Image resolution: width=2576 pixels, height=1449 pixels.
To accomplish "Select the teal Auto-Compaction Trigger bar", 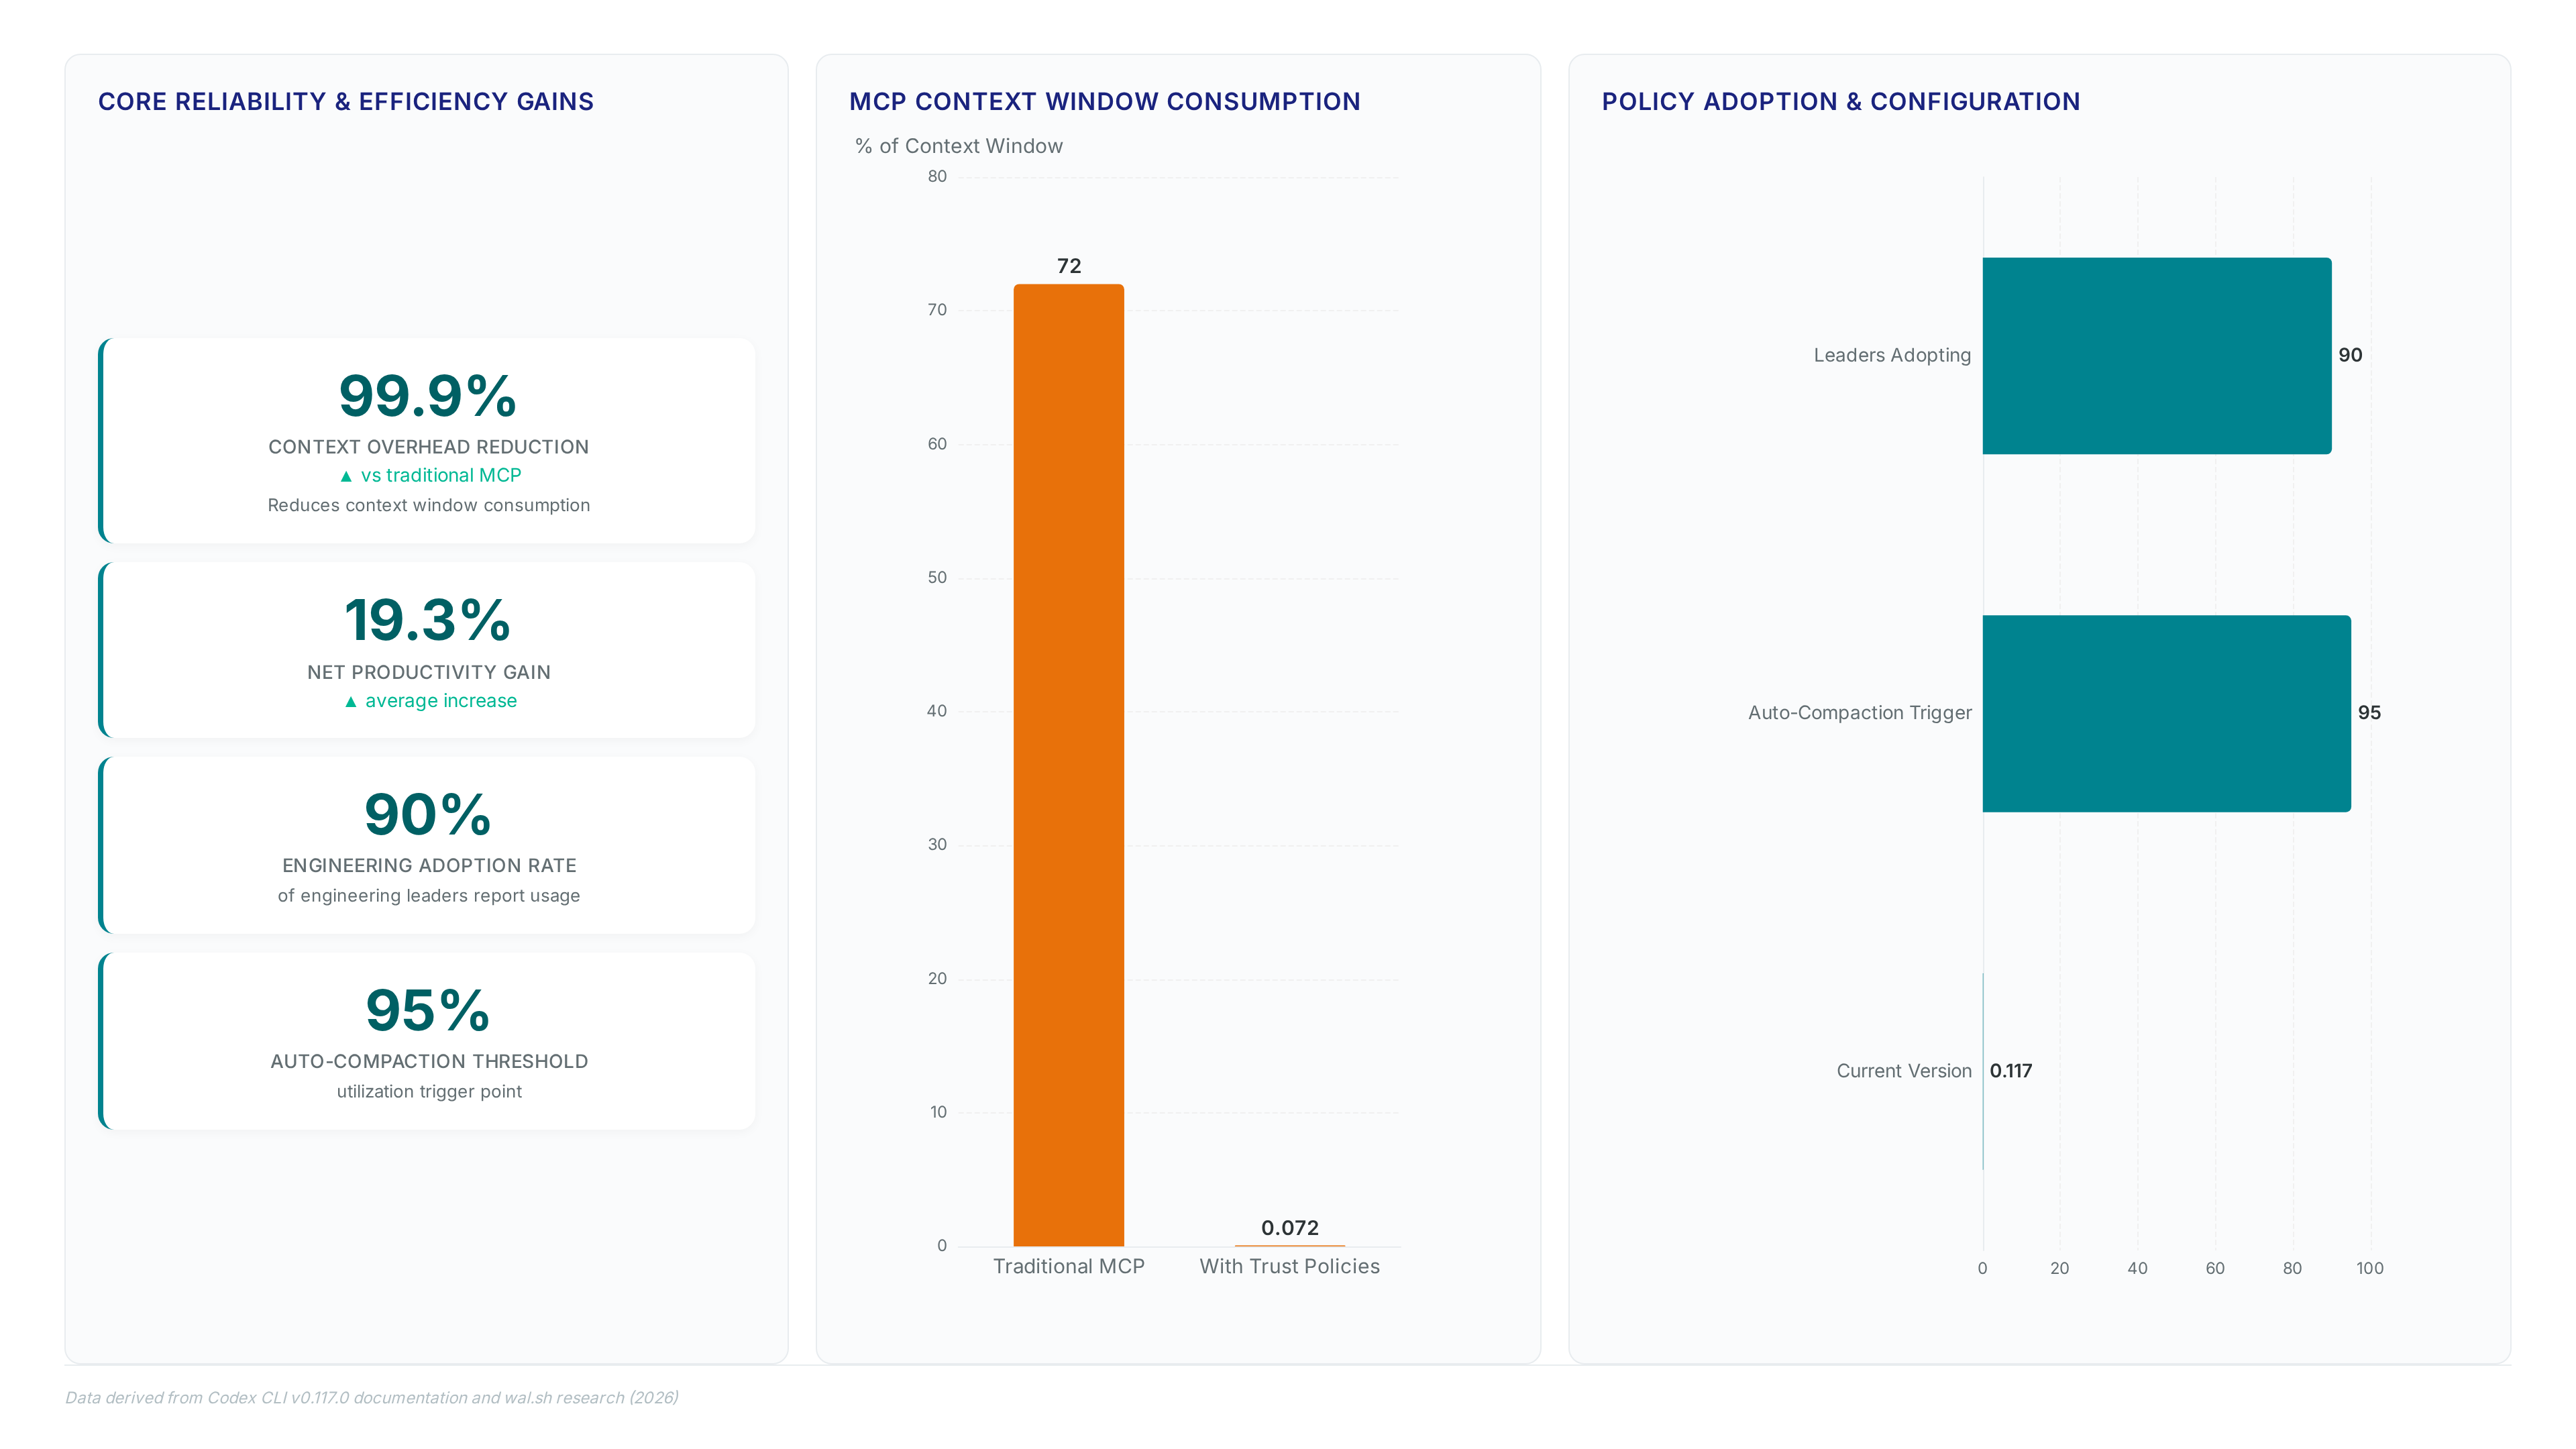I will coord(2167,713).
